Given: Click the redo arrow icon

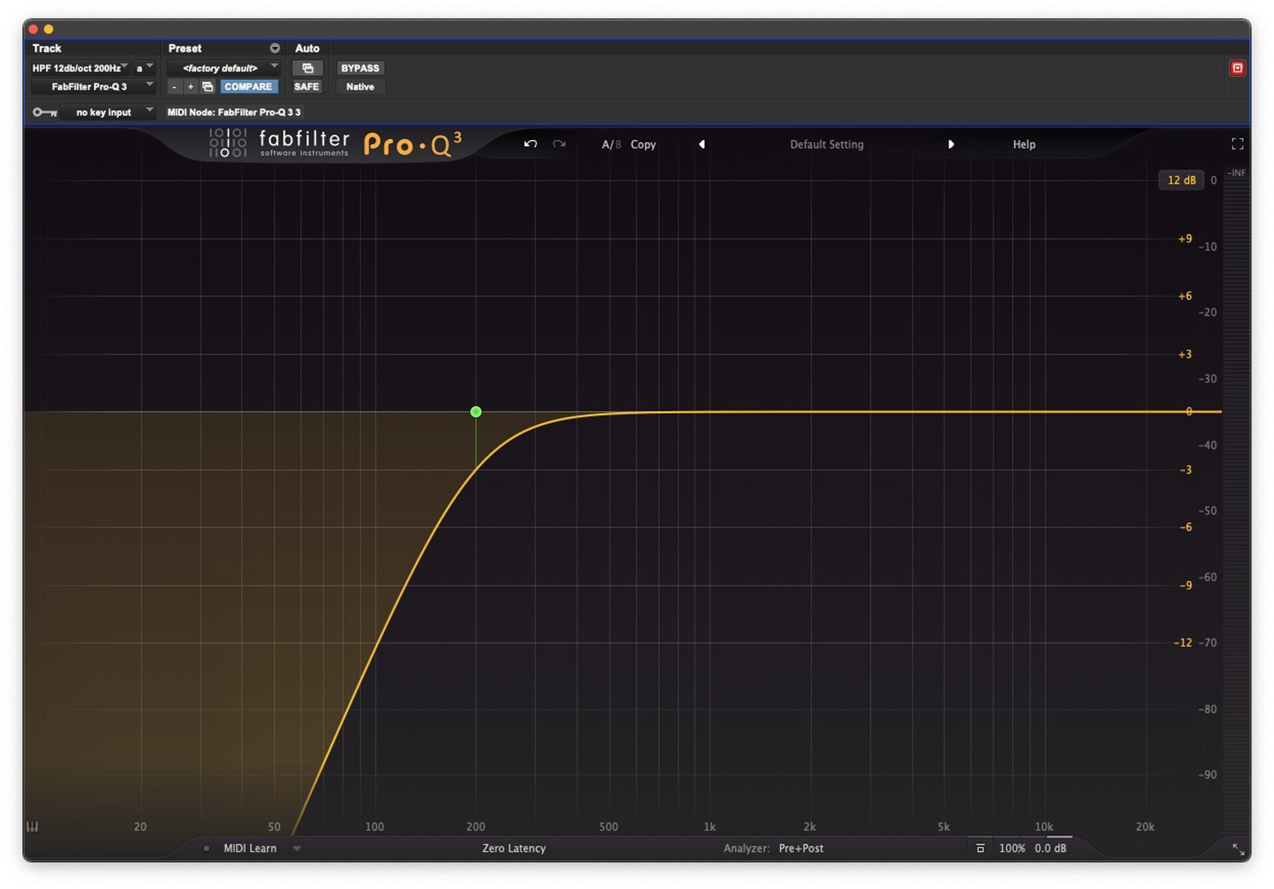Looking at the screenshot, I should click(558, 144).
